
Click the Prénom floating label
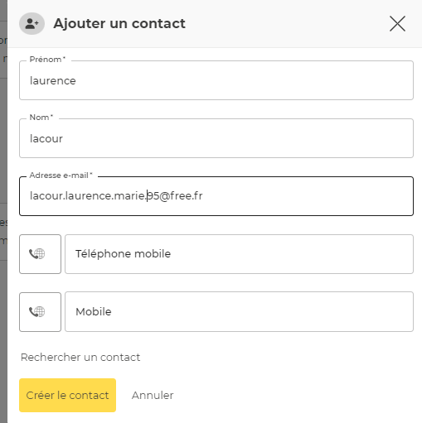pos(47,60)
